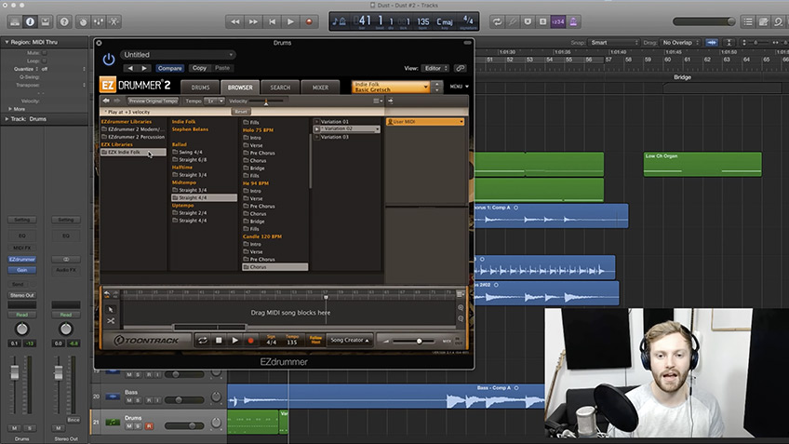Image resolution: width=789 pixels, height=444 pixels.
Task: Click browser back arrow in EZdrummer
Action: click(106, 101)
